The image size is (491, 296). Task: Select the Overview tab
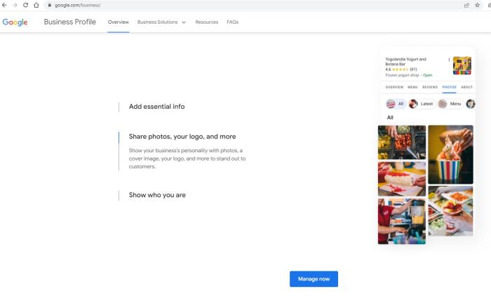[118, 22]
